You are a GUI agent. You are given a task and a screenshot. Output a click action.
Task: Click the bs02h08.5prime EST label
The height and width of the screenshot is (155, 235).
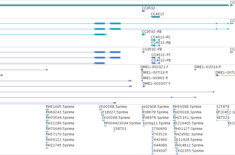[x=155, y=107]
